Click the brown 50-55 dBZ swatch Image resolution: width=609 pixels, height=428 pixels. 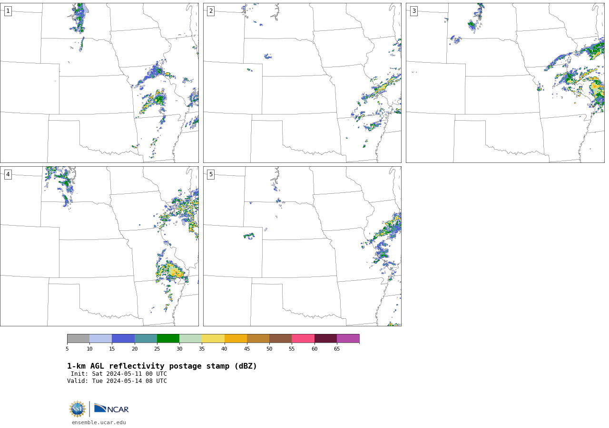click(281, 339)
